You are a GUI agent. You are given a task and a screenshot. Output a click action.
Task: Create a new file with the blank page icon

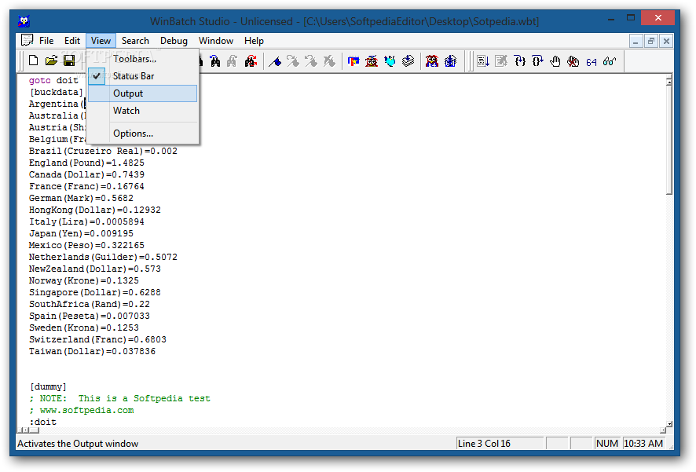[x=34, y=60]
